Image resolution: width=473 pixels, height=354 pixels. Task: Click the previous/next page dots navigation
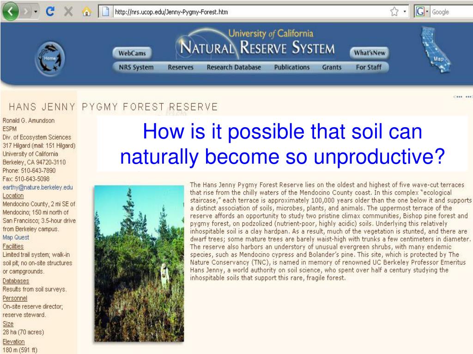(x=463, y=97)
